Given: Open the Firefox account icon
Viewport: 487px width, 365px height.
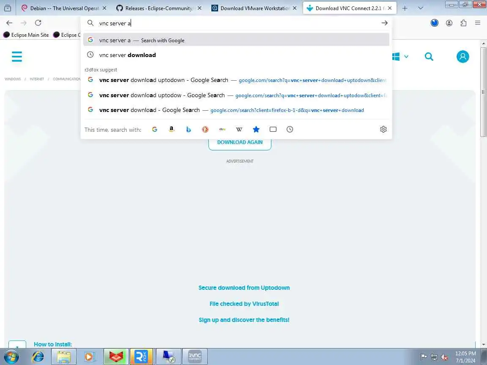Looking at the screenshot, I should pyautogui.click(x=449, y=23).
